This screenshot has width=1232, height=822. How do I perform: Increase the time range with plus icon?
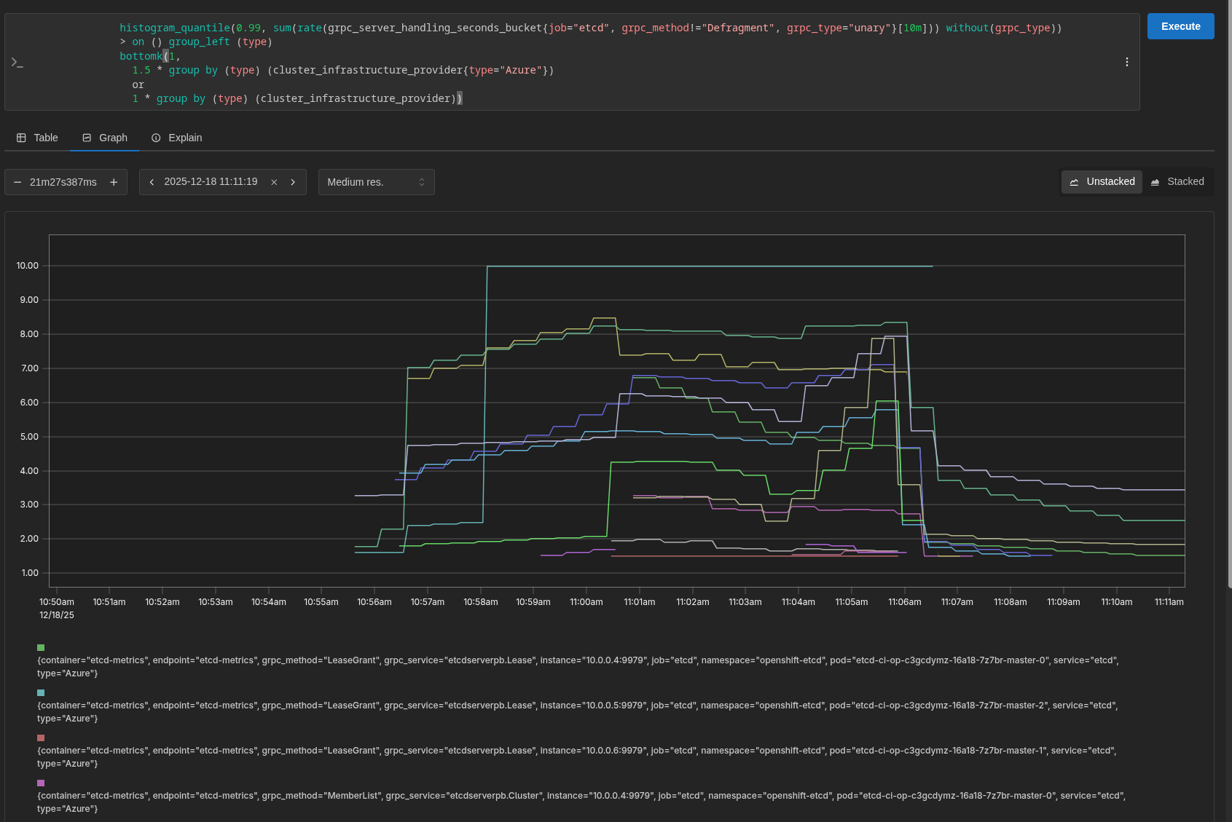pyautogui.click(x=114, y=182)
